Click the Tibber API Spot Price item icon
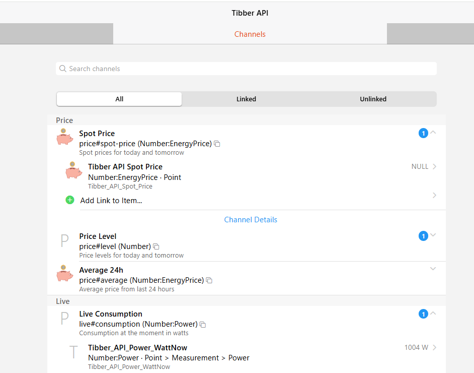 [73, 170]
